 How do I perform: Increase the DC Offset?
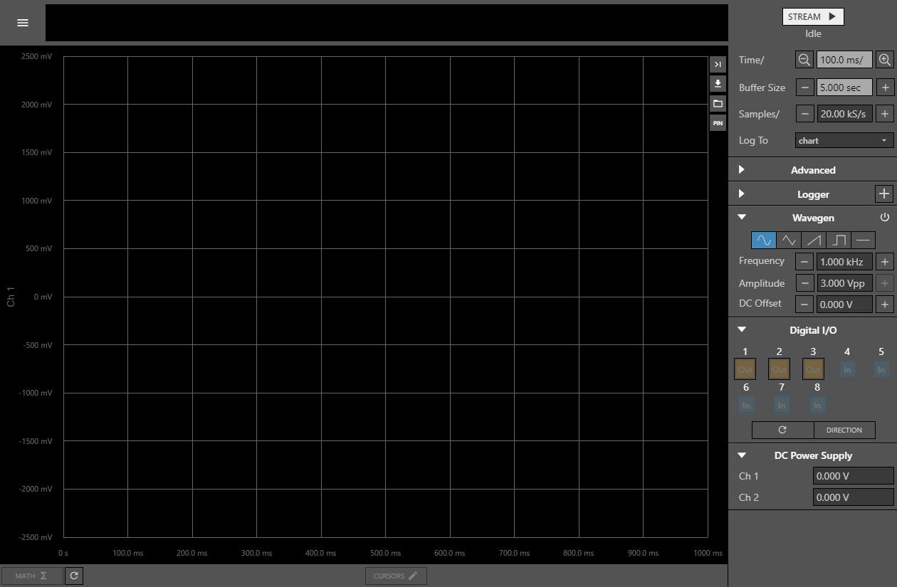pos(885,305)
